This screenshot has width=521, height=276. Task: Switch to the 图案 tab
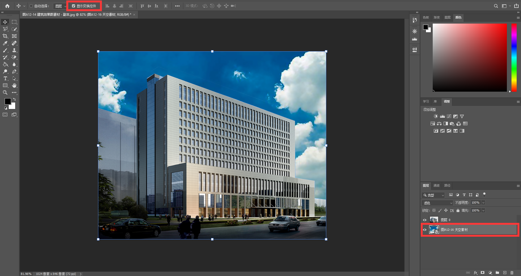(447, 17)
